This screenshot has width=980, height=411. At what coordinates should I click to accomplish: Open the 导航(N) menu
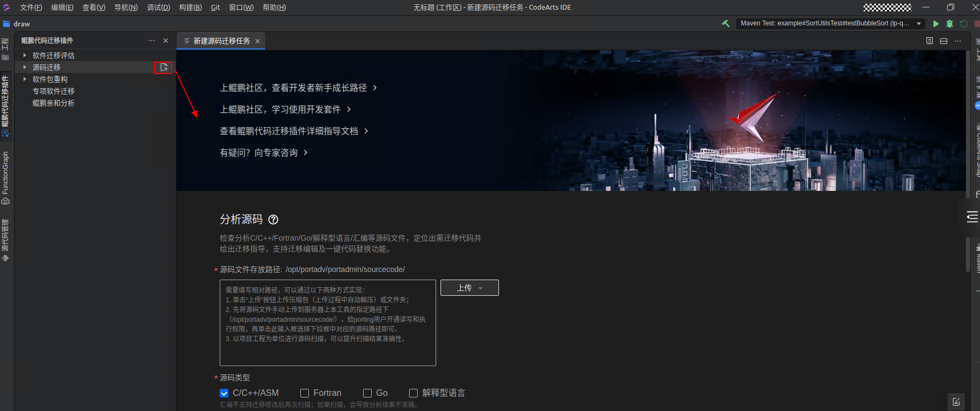pyautogui.click(x=126, y=8)
